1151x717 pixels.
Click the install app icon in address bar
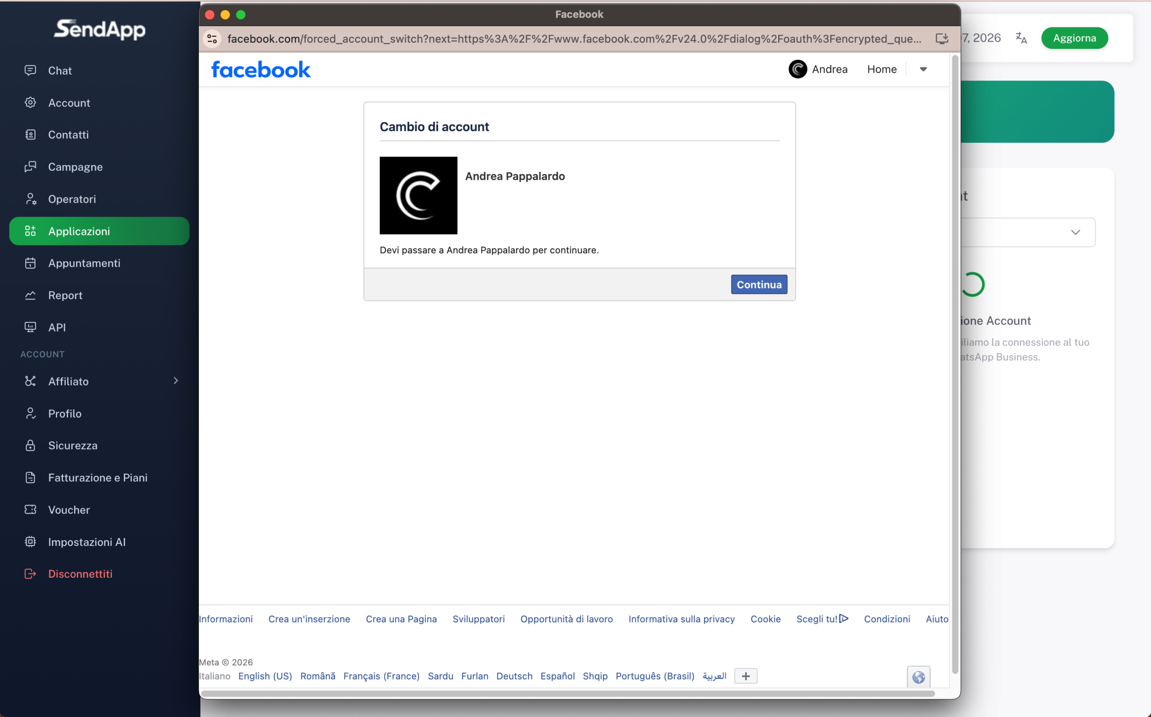coord(942,39)
